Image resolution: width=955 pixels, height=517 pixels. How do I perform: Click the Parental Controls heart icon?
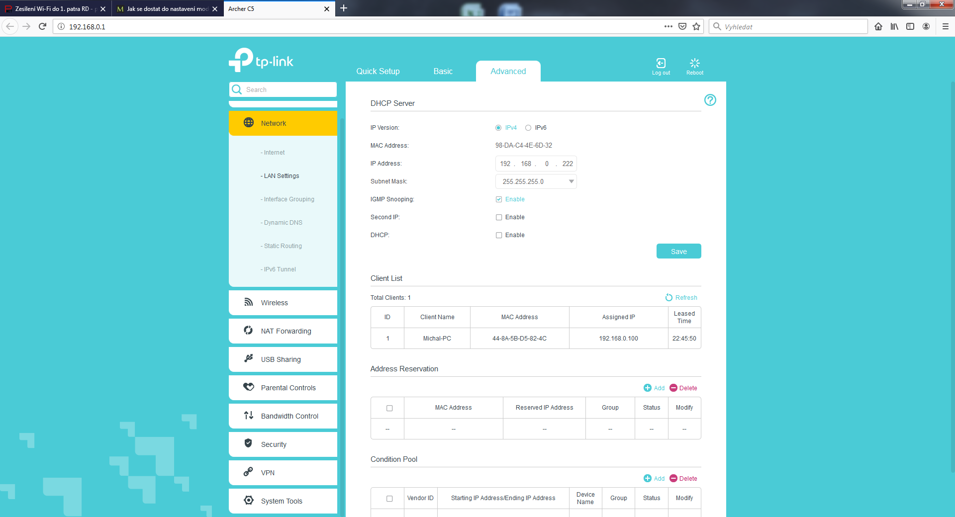point(249,387)
